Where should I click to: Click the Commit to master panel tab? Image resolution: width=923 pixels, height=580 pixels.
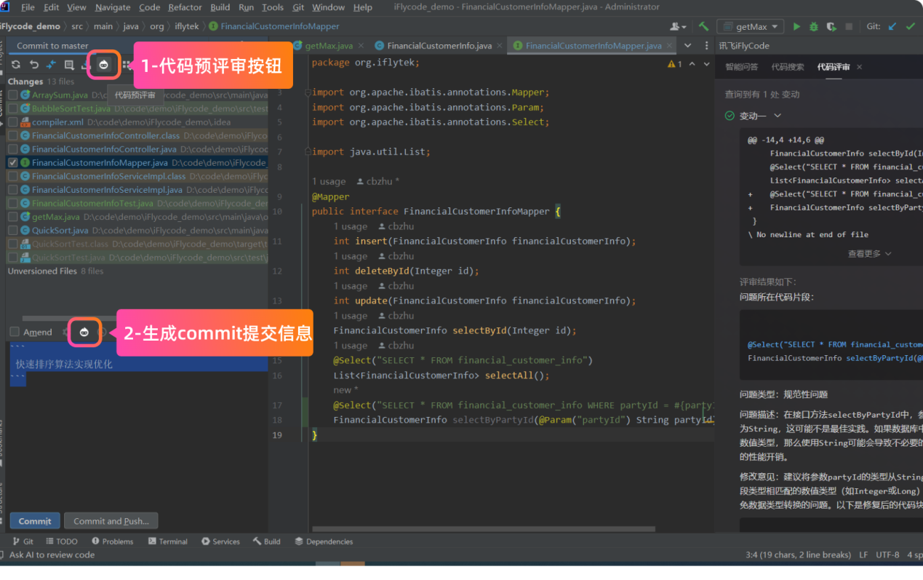52,45
